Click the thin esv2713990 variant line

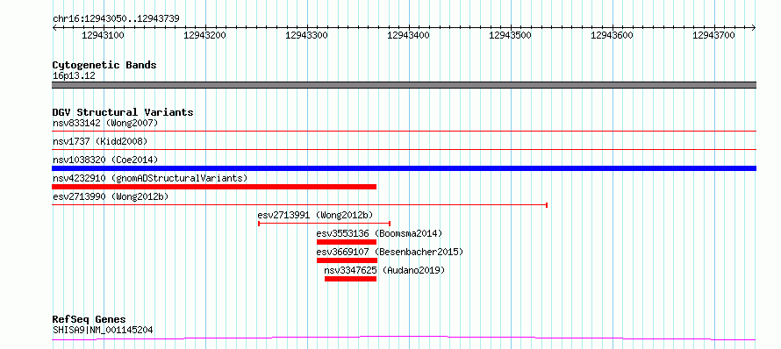(x=300, y=204)
